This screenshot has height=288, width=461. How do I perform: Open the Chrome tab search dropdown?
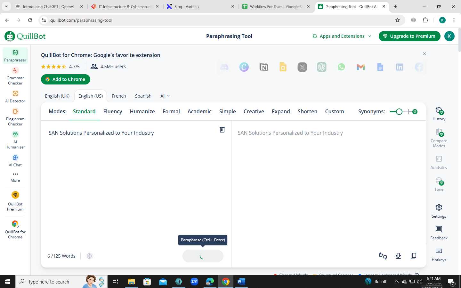6,6
